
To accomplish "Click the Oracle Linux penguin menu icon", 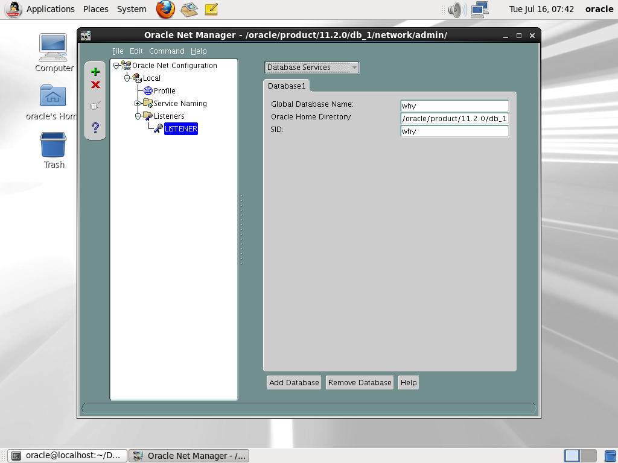I will pyautogui.click(x=13, y=10).
